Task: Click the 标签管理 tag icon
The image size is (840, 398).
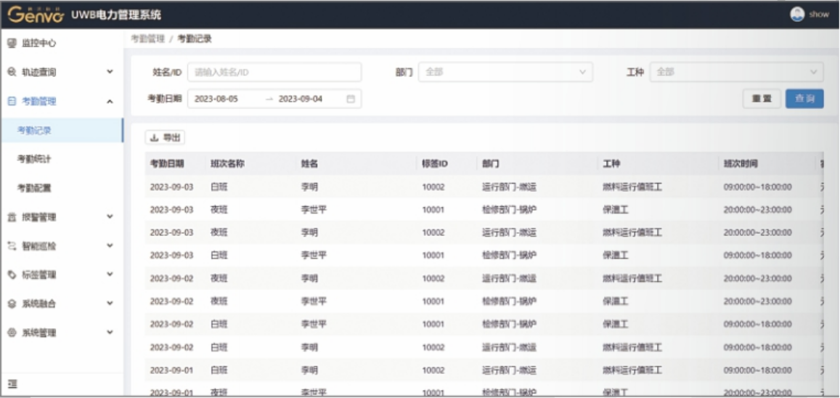Action: pos(12,275)
